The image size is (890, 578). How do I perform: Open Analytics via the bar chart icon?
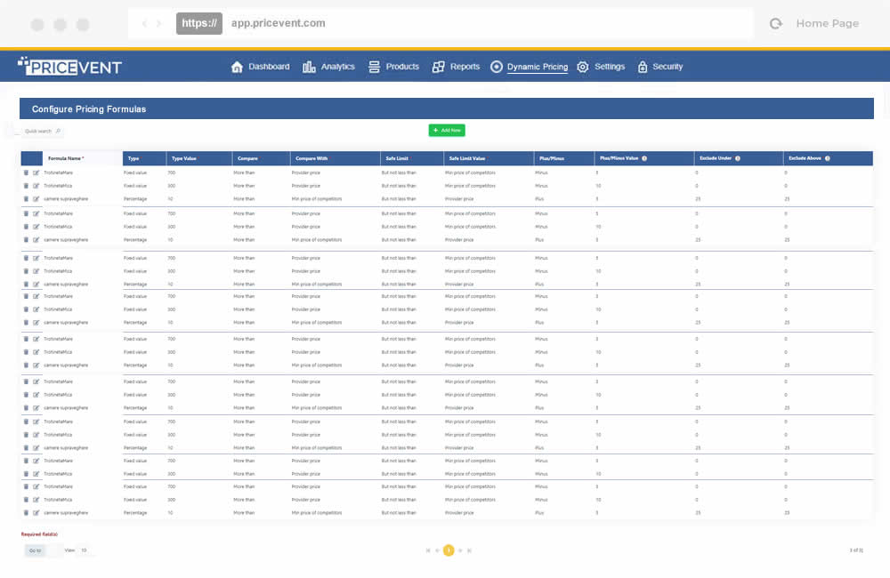pyautogui.click(x=309, y=67)
